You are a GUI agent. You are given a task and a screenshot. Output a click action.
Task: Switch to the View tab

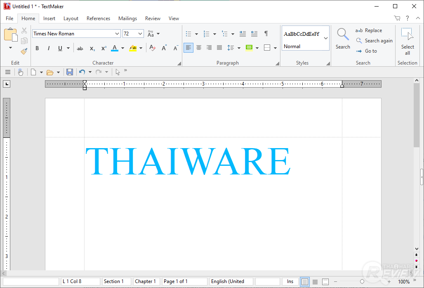[x=174, y=19]
